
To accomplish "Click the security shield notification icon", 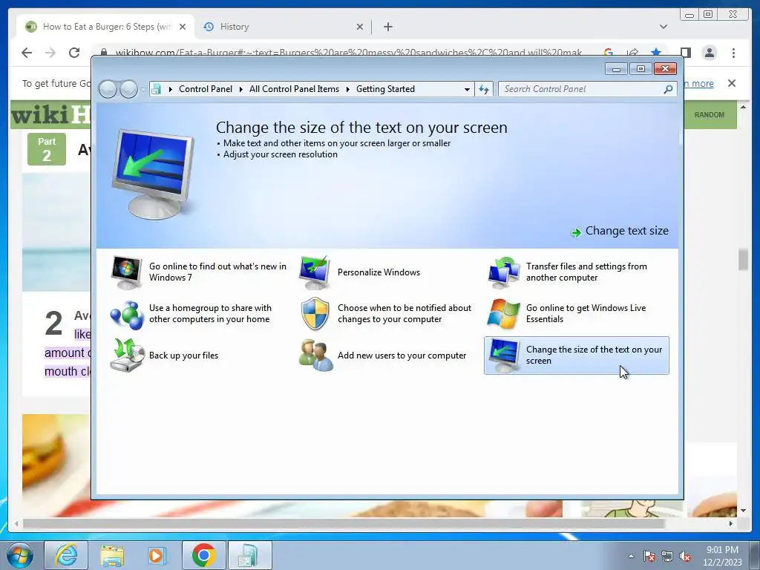I will coord(315,314).
